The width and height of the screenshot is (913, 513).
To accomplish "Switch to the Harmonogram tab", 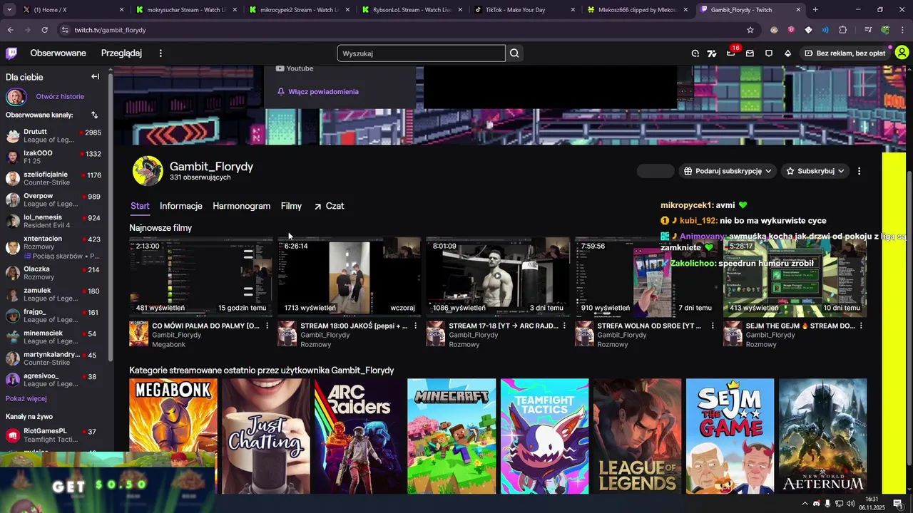I will click(x=241, y=206).
